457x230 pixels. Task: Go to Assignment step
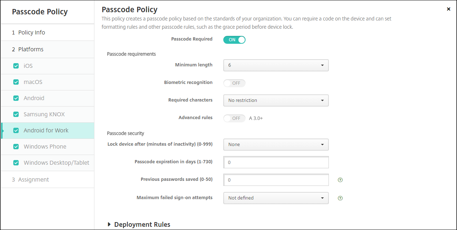(33, 179)
